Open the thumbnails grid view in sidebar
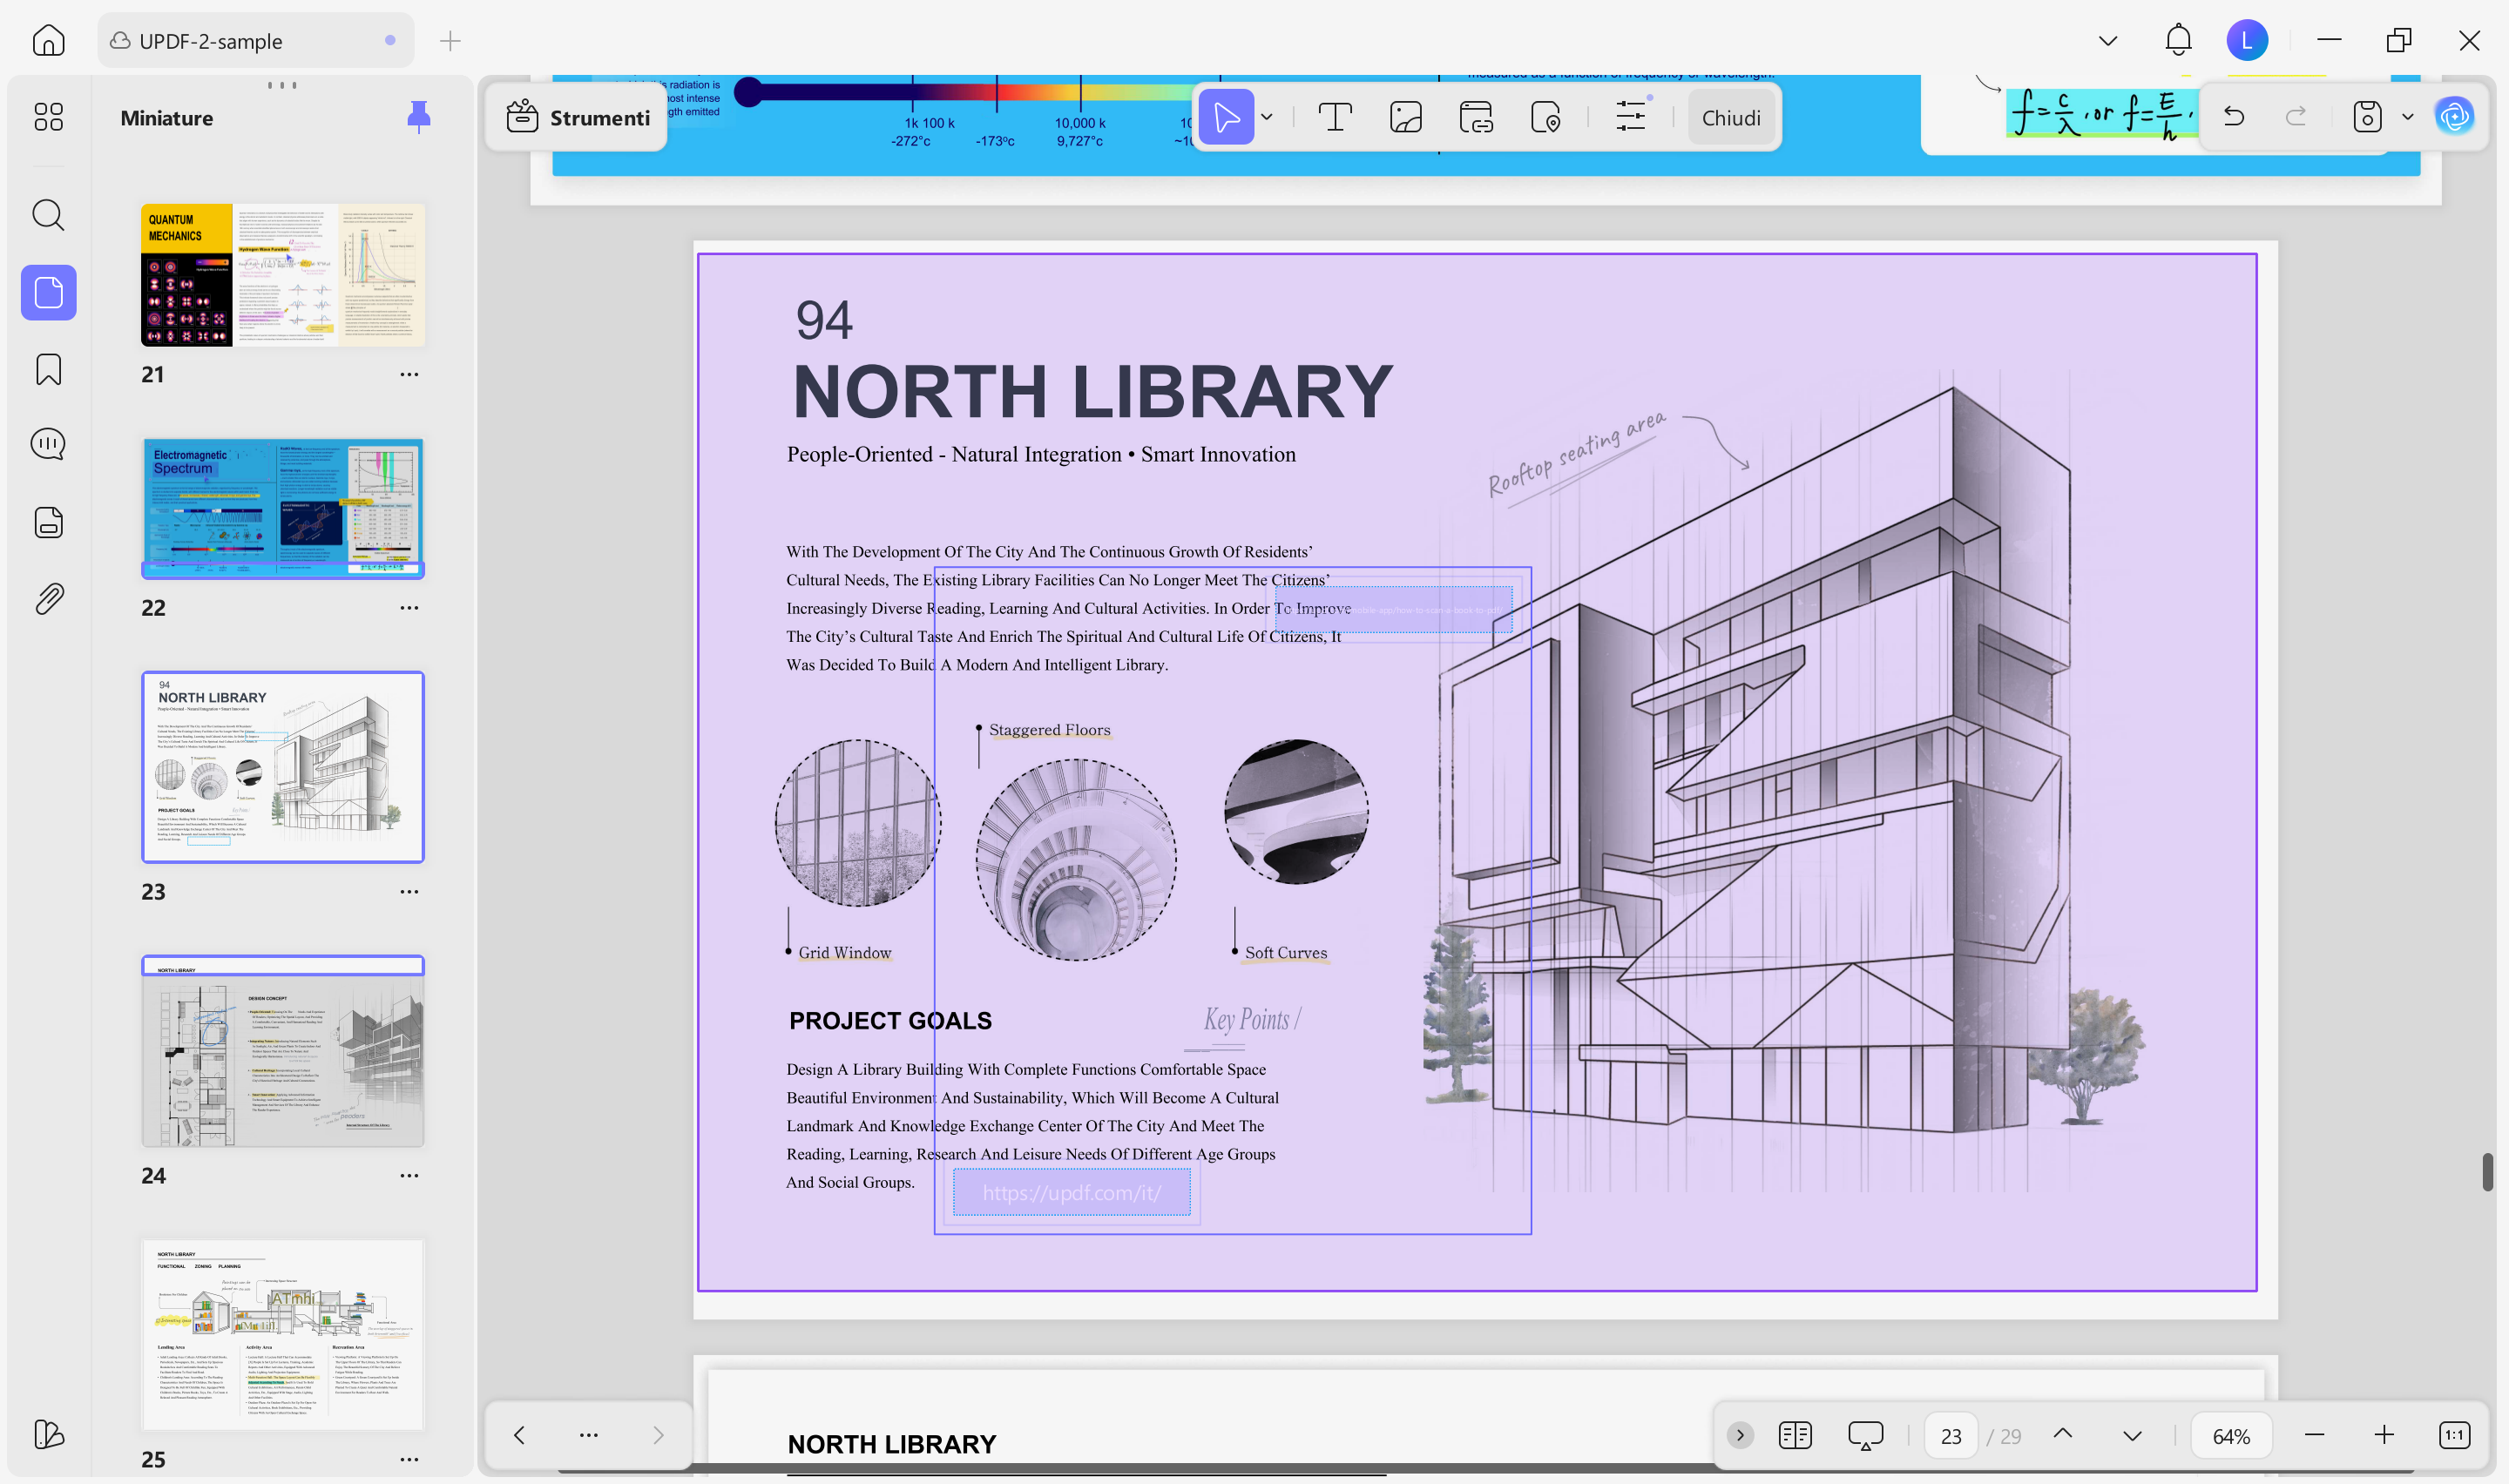 point(48,117)
